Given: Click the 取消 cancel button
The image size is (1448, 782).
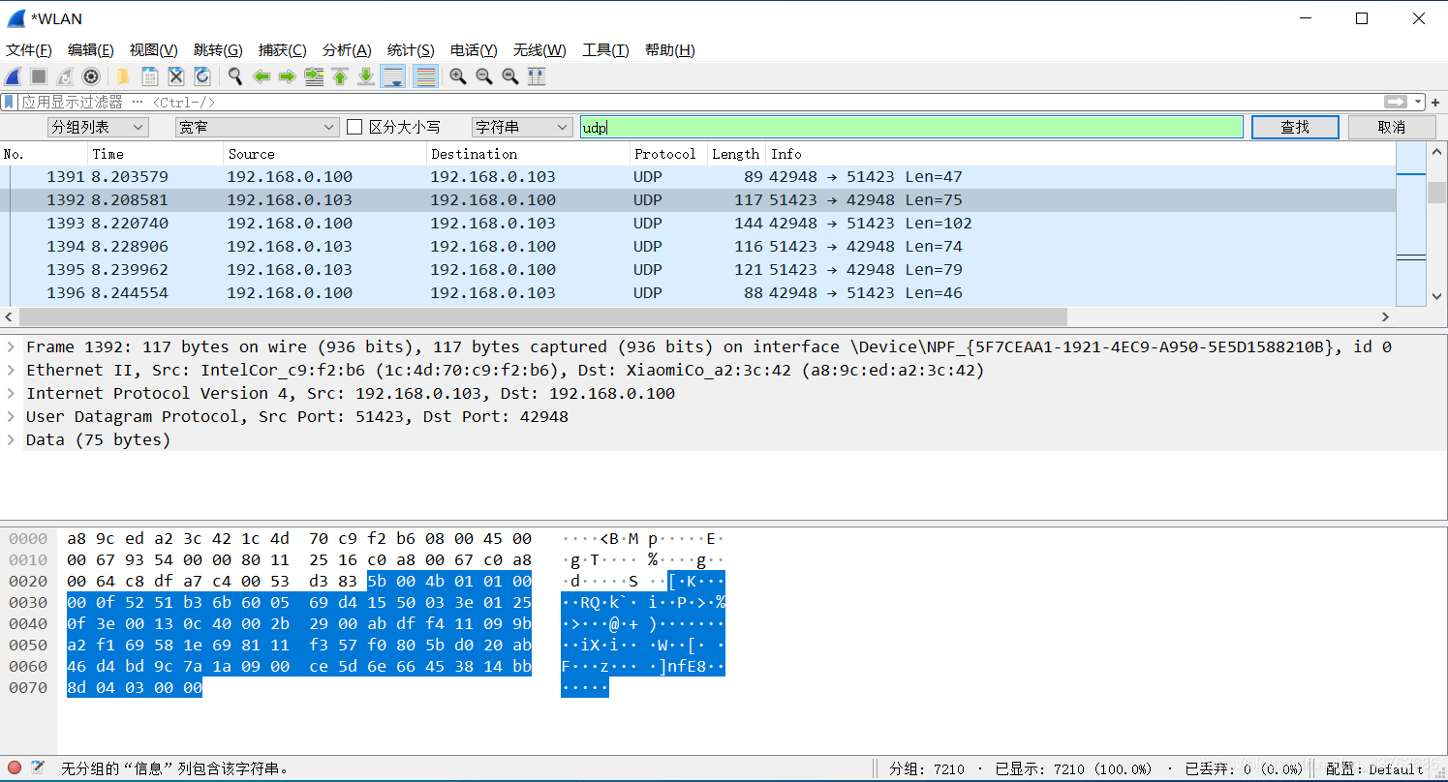Looking at the screenshot, I should tap(1391, 127).
